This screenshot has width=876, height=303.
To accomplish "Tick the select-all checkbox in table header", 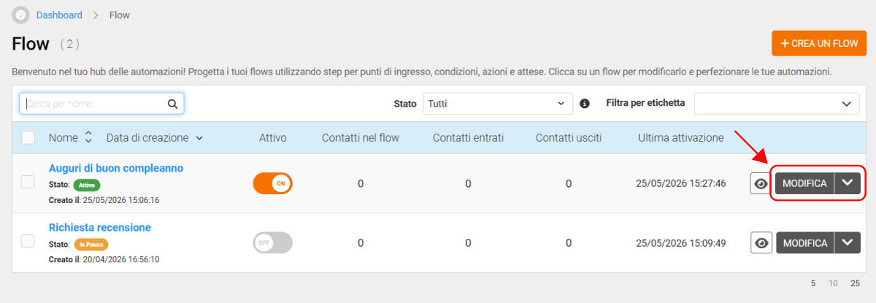I will [x=28, y=137].
